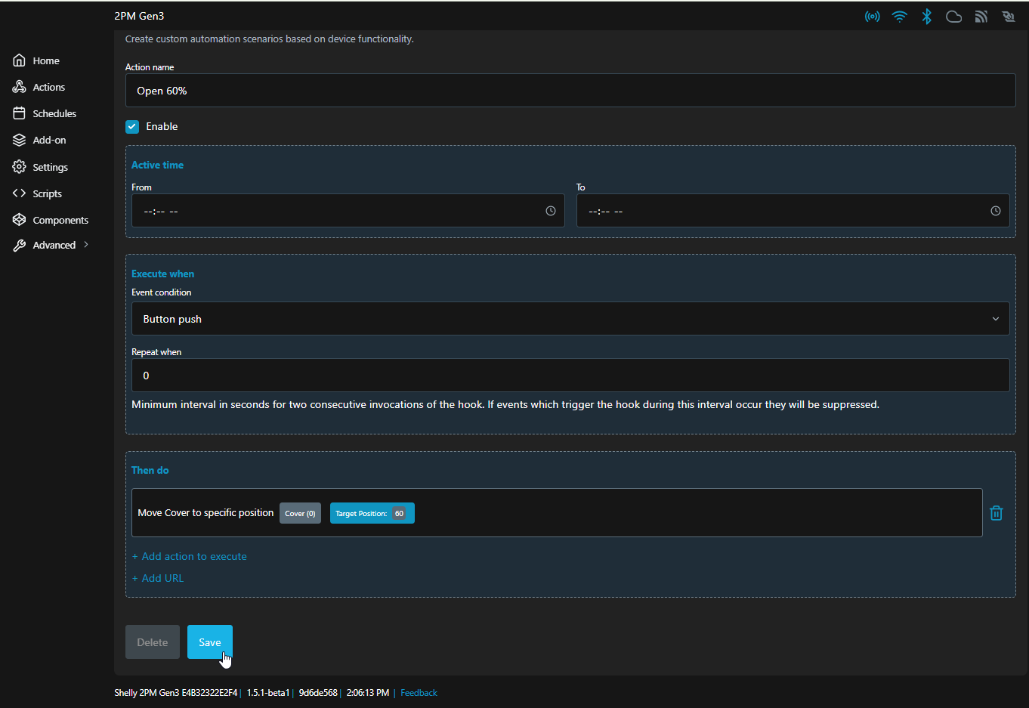
Task: Click the Add URL link
Action: click(x=162, y=578)
